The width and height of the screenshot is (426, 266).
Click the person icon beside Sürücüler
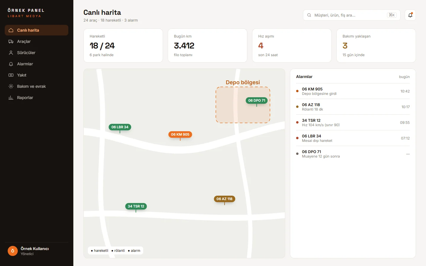(11, 53)
